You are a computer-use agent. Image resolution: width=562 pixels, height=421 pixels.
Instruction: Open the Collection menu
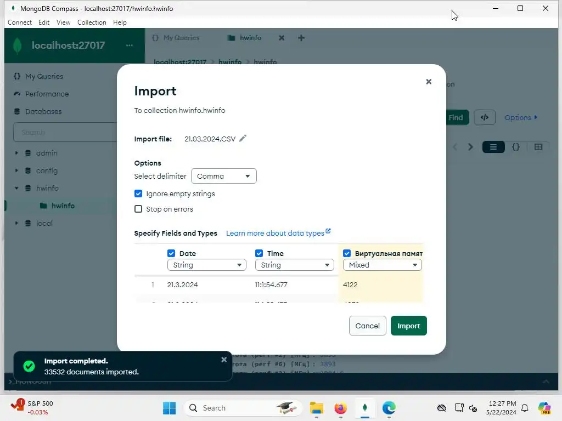(x=92, y=22)
